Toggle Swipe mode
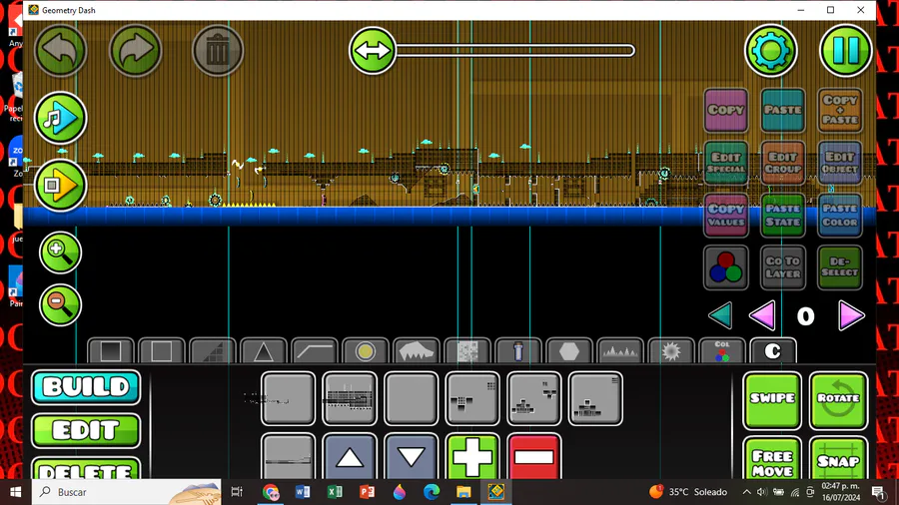The image size is (899, 505). [772, 400]
